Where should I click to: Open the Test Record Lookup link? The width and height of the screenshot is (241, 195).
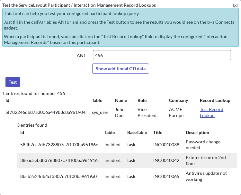pyautogui.click(x=211, y=112)
